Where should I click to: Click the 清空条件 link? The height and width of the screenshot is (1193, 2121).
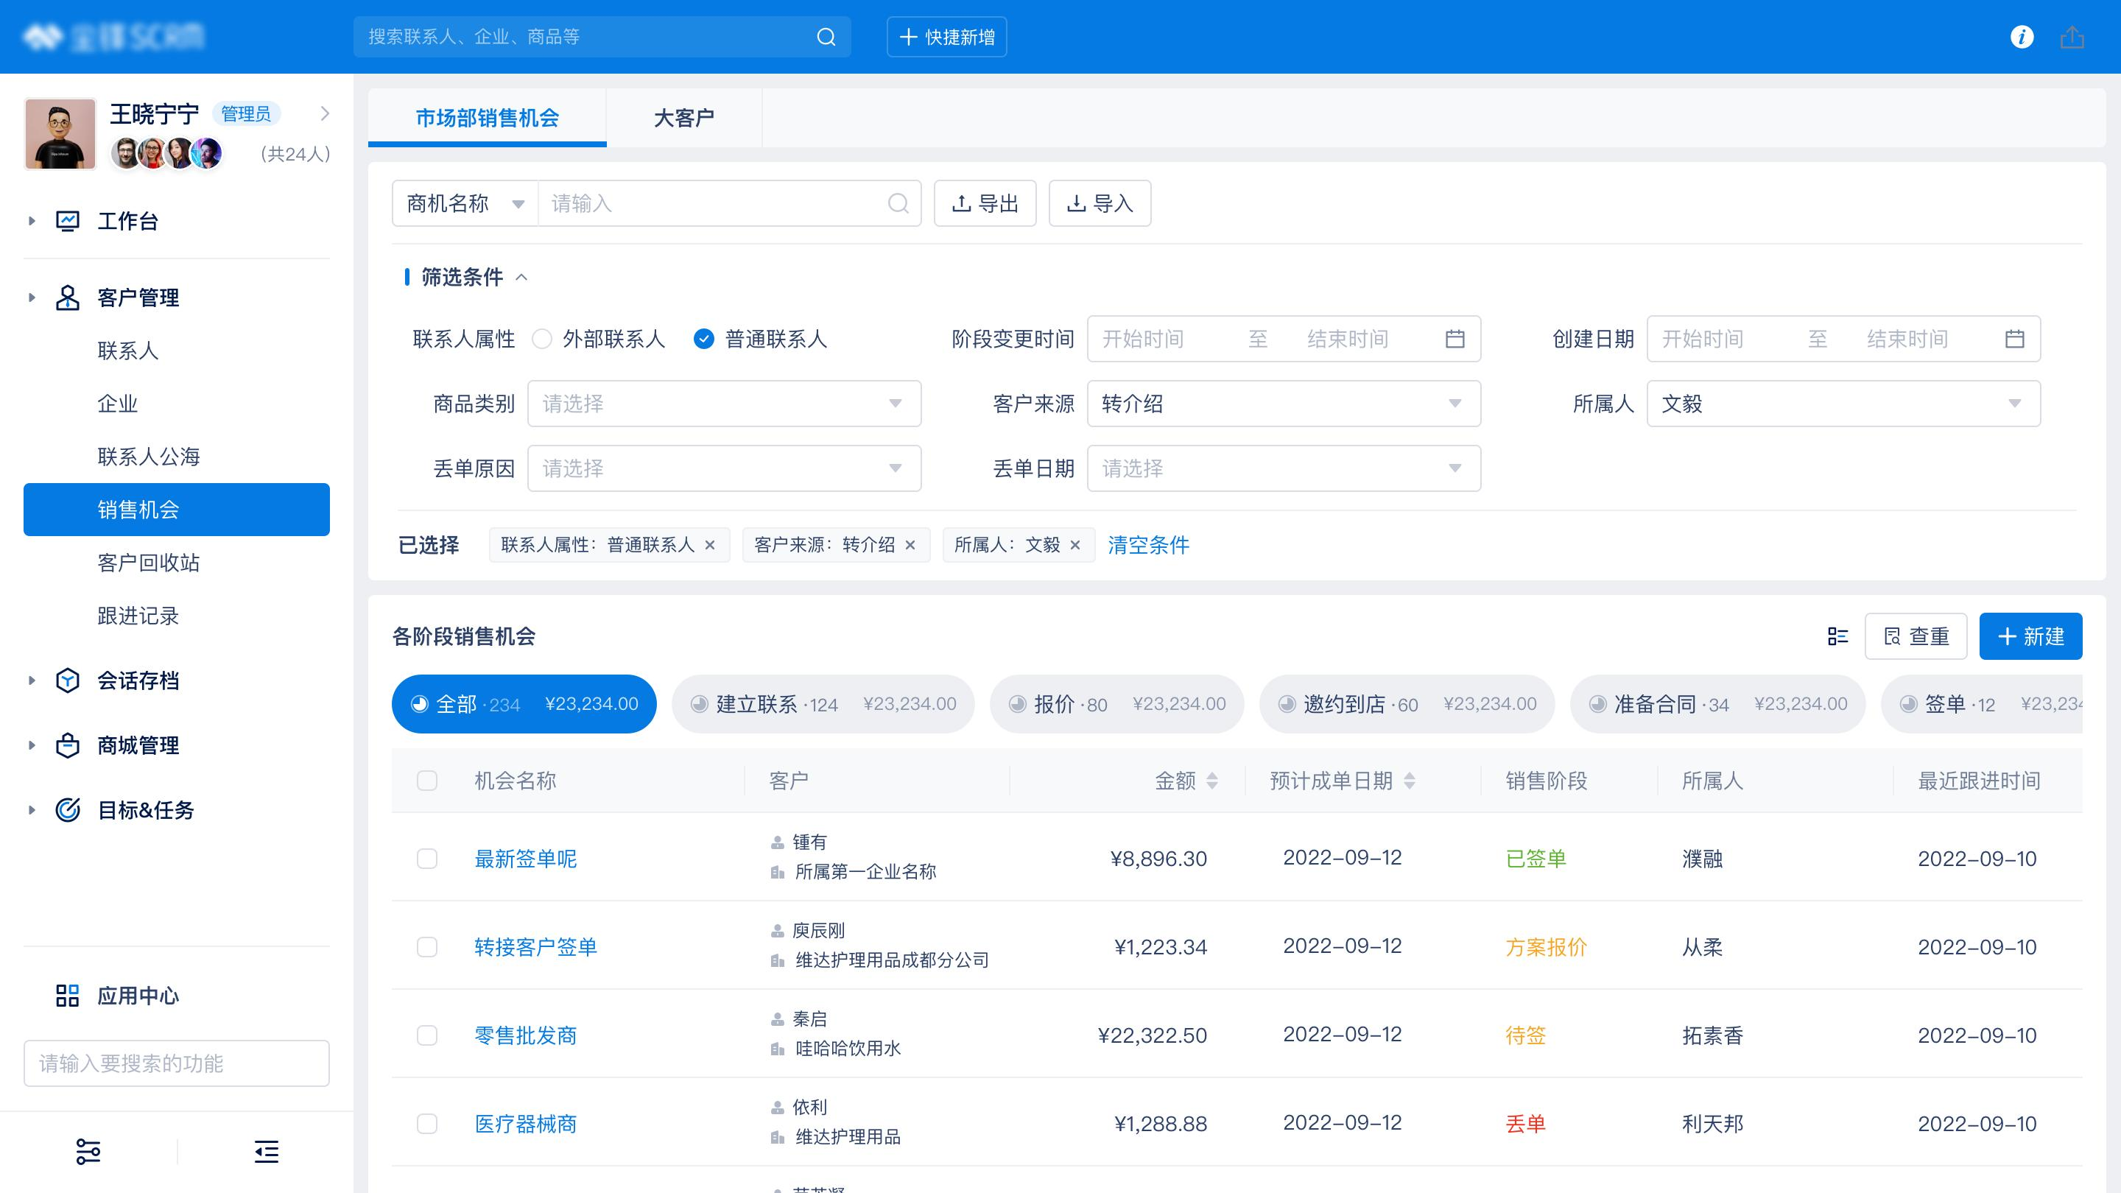click(x=1148, y=545)
